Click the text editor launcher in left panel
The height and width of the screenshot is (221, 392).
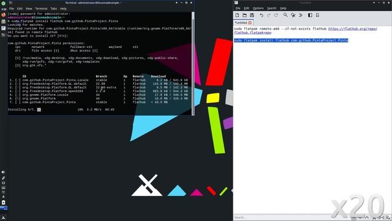tap(3, 28)
